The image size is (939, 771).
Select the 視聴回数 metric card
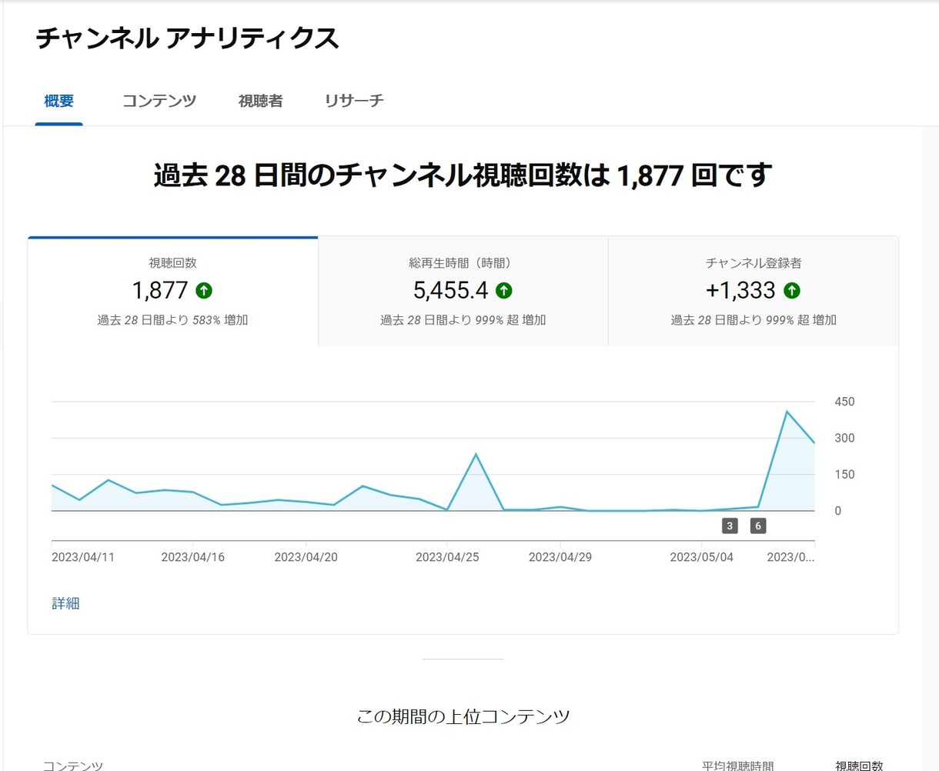coord(172,292)
